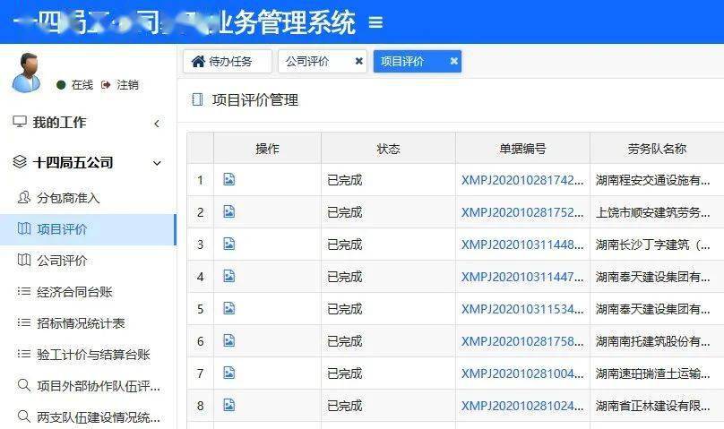724x429 pixels.
Task: Open document link XMPJ202010281752 in row 2
Action: (x=521, y=212)
